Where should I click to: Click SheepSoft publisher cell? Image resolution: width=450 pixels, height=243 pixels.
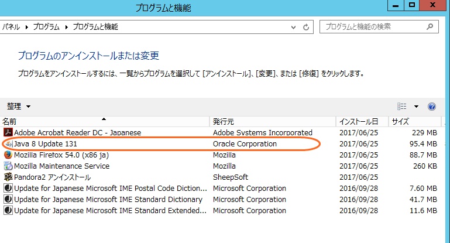(231, 177)
